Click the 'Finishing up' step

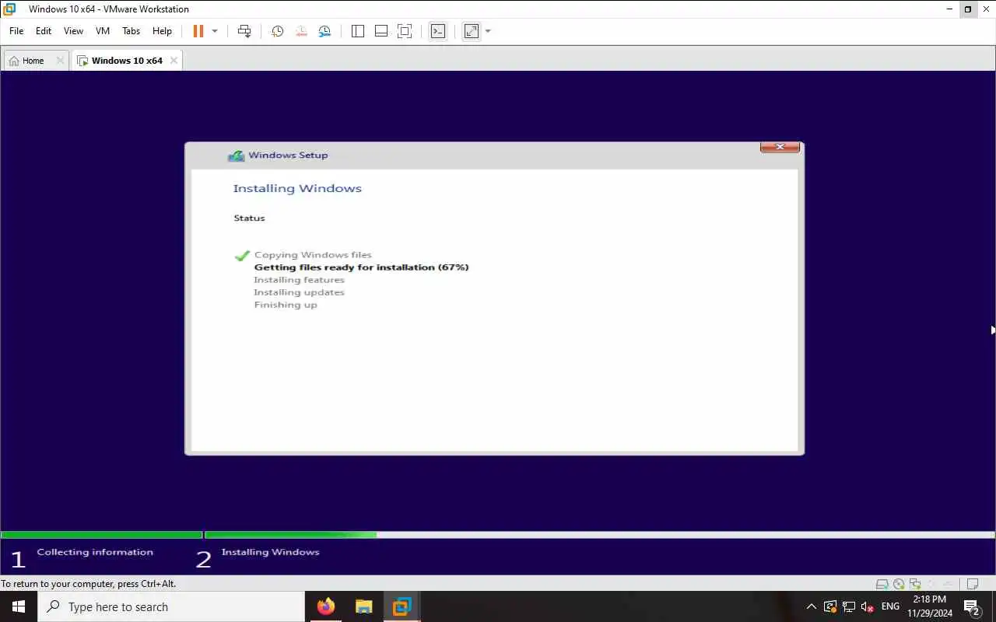pyautogui.click(x=286, y=305)
